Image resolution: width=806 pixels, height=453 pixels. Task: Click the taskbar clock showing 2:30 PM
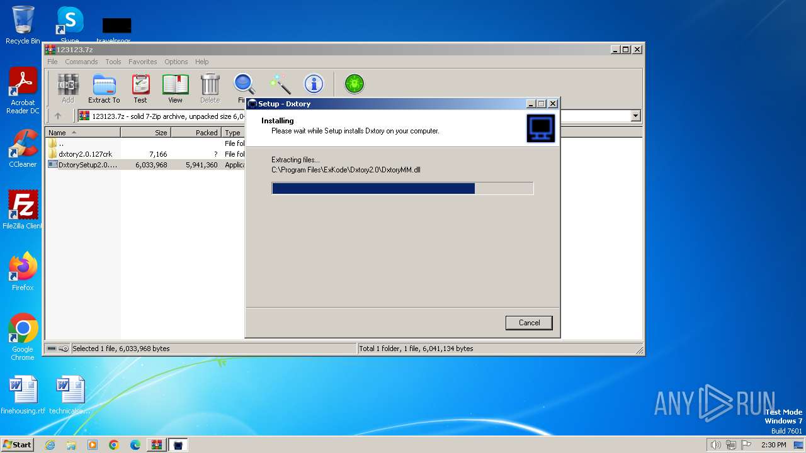click(x=774, y=445)
